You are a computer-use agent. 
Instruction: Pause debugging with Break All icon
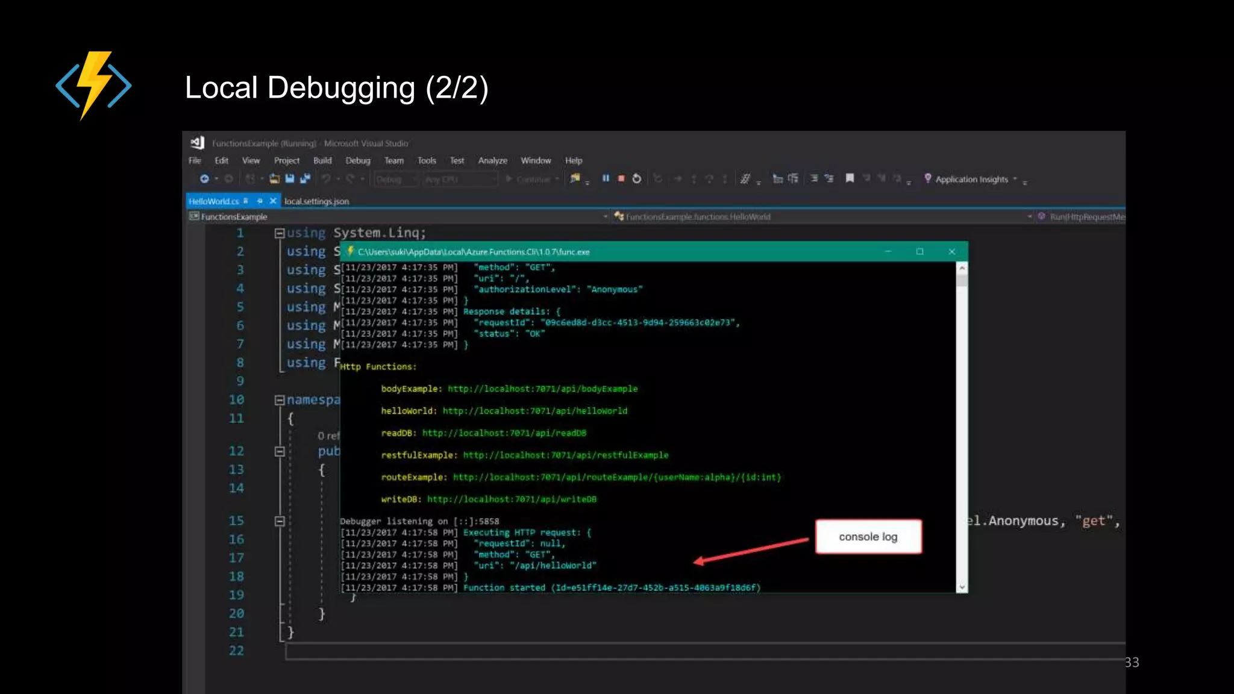pyautogui.click(x=606, y=179)
